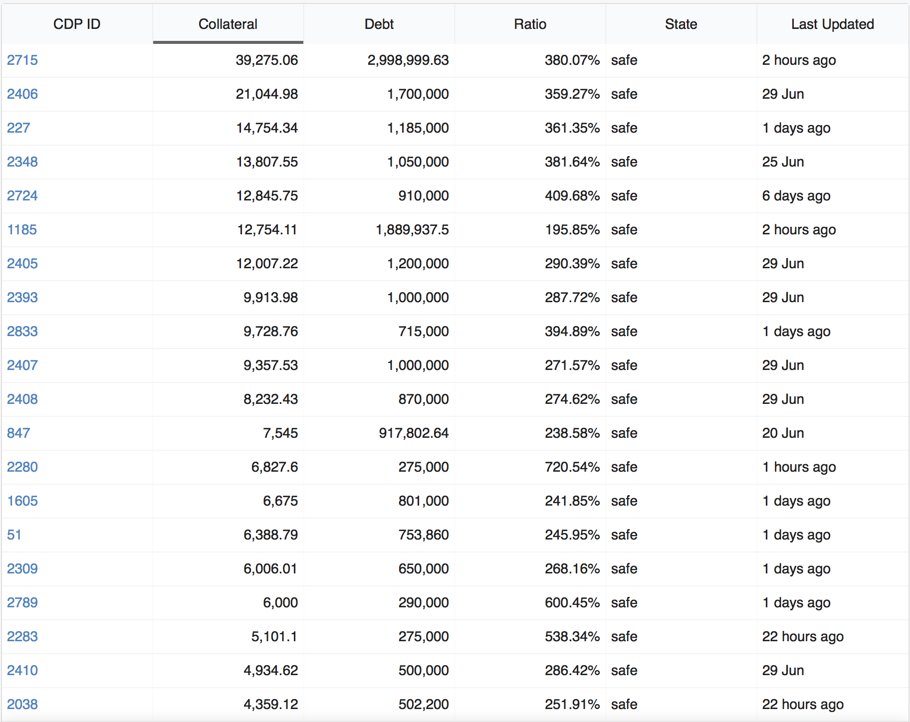Select debt value 1,185,000
This screenshot has width=910, height=722.
coord(418,128)
